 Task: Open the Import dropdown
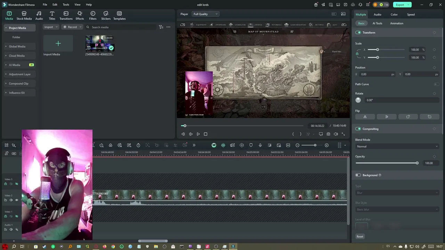point(51,27)
